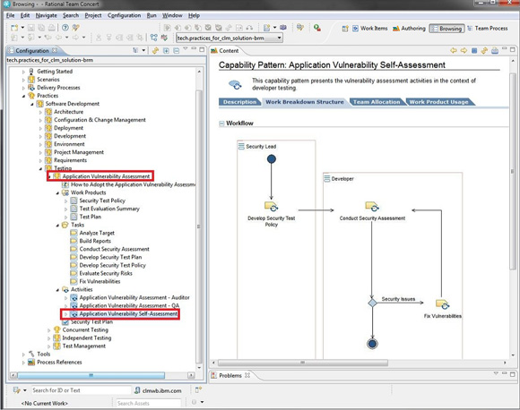Click the Open Perspective icon
The width and height of the screenshot is (520, 410).
345,29
